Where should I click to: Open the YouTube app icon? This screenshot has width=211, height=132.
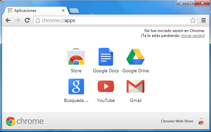point(106,86)
